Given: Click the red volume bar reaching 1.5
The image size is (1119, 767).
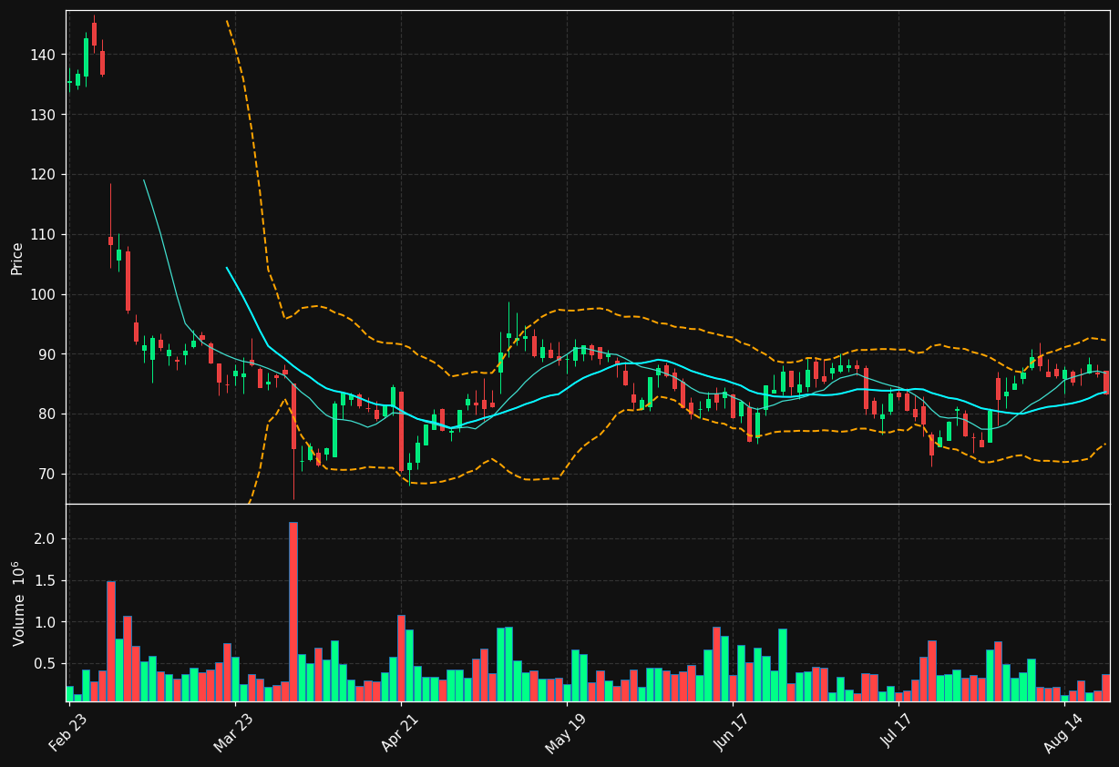Looking at the screenshot, I should tap(111, 641).
